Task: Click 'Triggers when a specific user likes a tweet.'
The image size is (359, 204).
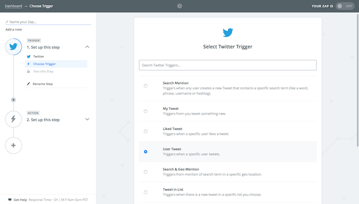Action: 196,134
